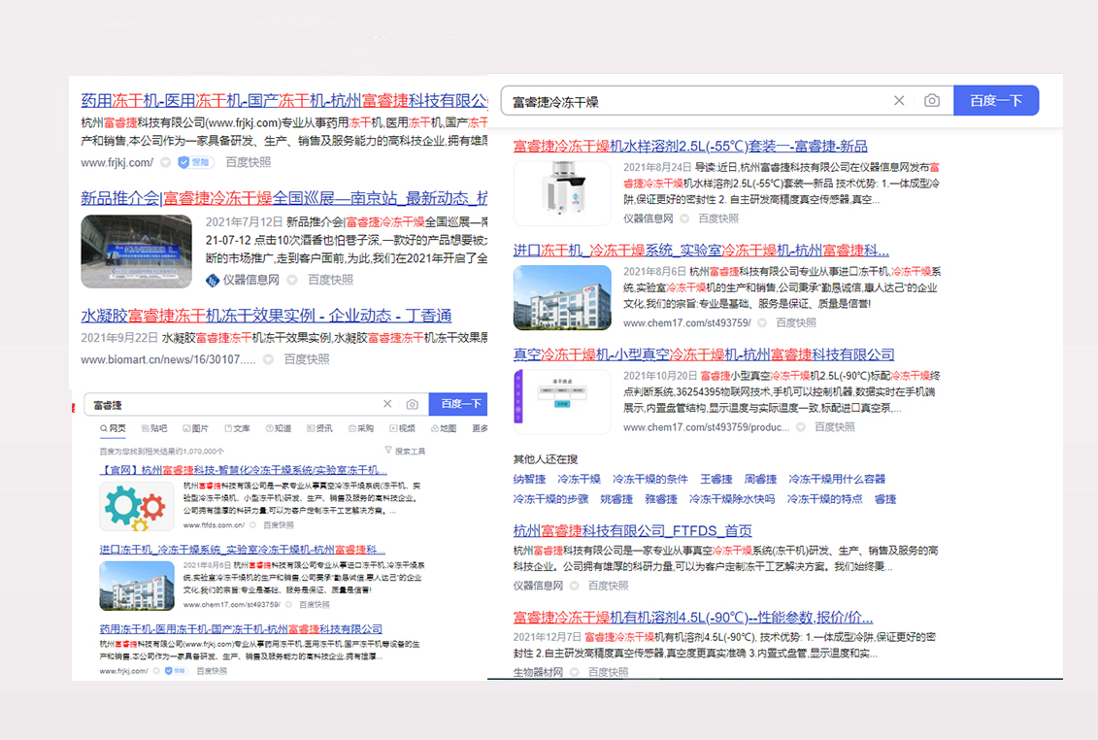
Task: Expand dropdown arrow after 生物器材网 source
Action: (573, 672)
